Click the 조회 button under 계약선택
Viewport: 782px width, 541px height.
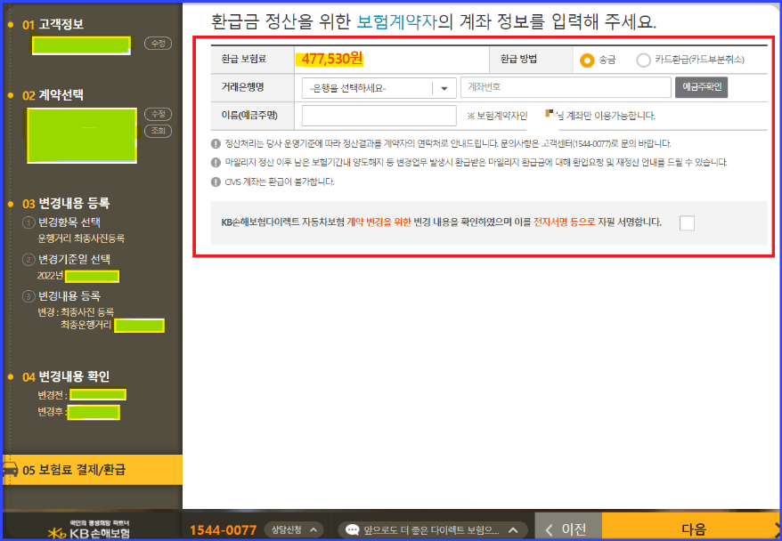click(x=159, y=131)
